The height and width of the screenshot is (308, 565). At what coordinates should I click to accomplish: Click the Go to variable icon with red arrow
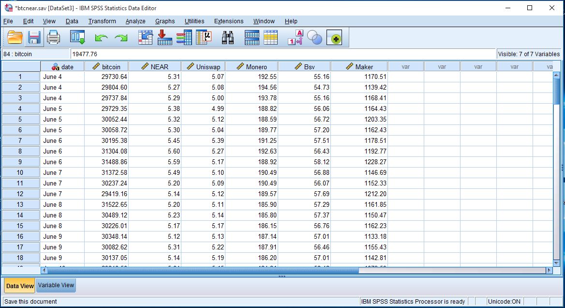164,37
